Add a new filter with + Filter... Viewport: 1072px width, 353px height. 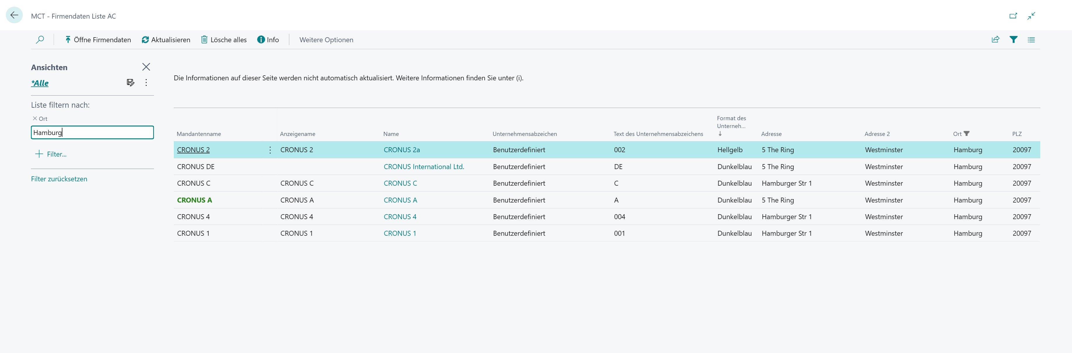point(51,154)
